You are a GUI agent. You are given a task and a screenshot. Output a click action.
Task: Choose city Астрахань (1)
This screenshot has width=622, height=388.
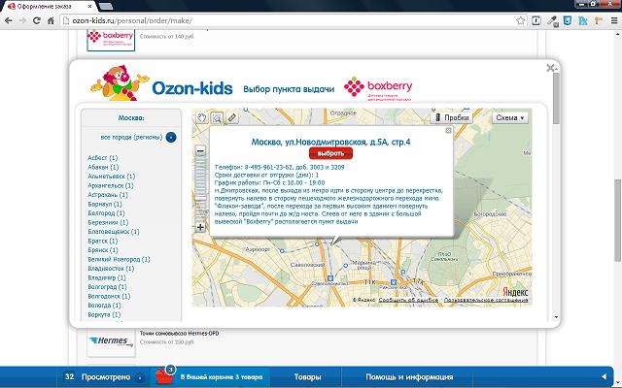click(x=108, y=195)
